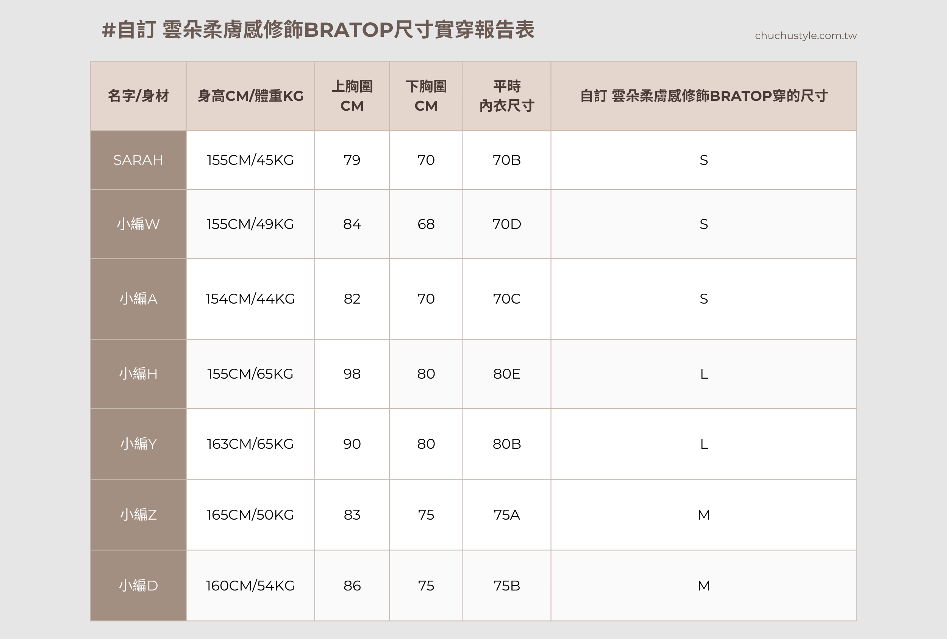
Task: Click the 身高CM/體重KG column header
Action: (x=250, y=96)
